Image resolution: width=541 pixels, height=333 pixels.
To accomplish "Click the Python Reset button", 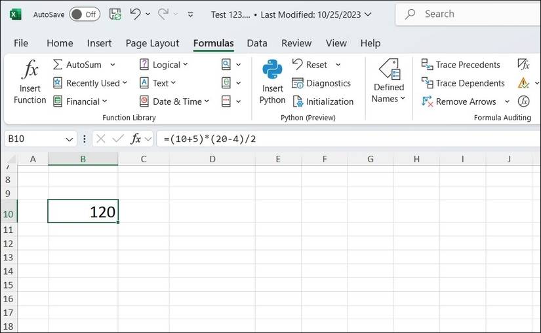I will [x=310, y=64].
